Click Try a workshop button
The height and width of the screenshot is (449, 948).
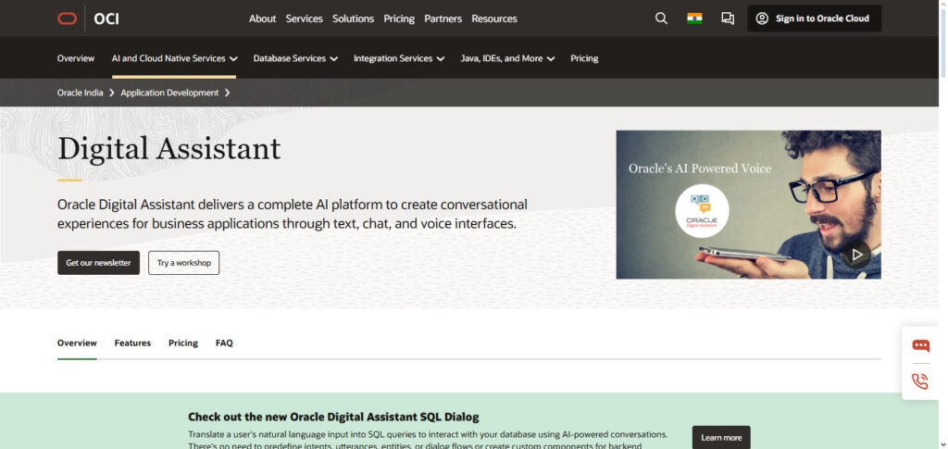184,263
